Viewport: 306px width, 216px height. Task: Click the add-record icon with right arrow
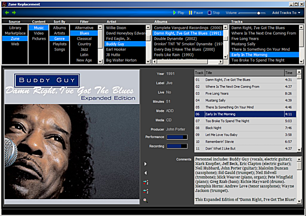click(x=146, y=182)
